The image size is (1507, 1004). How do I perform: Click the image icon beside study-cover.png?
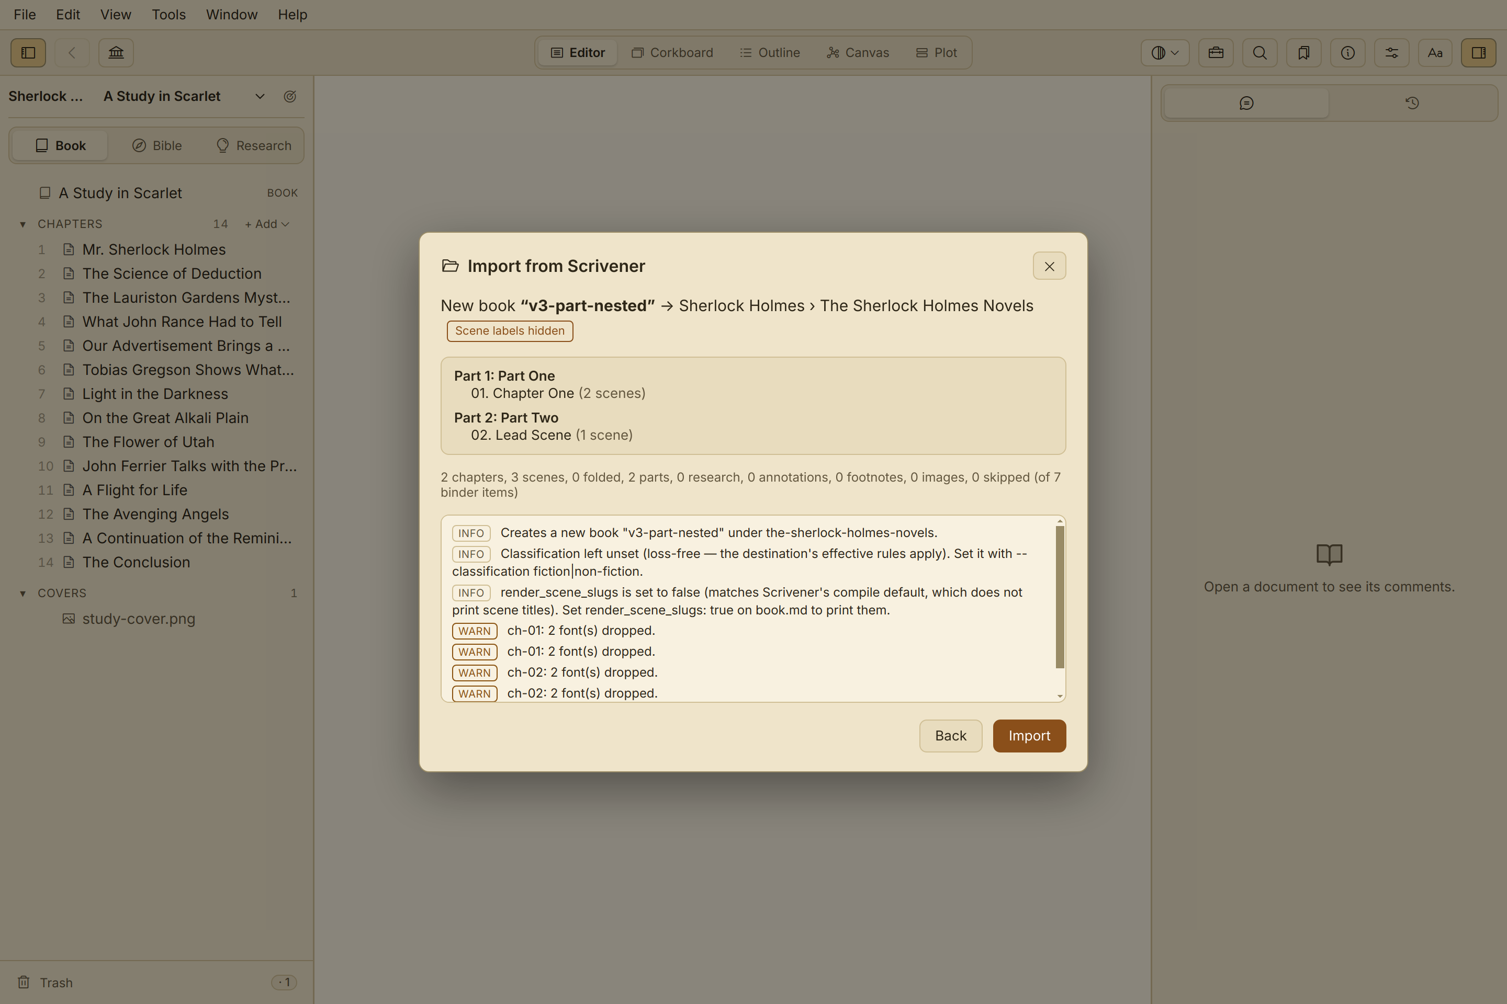pyautogui.click(x=69, y=619)
